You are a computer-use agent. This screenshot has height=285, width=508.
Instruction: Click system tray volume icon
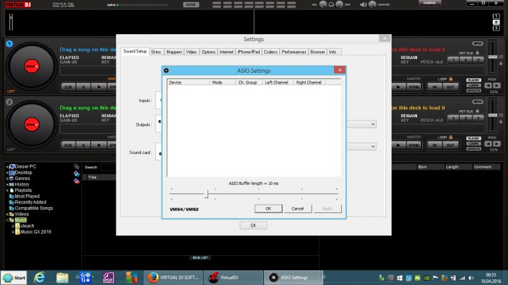[471, 278]
